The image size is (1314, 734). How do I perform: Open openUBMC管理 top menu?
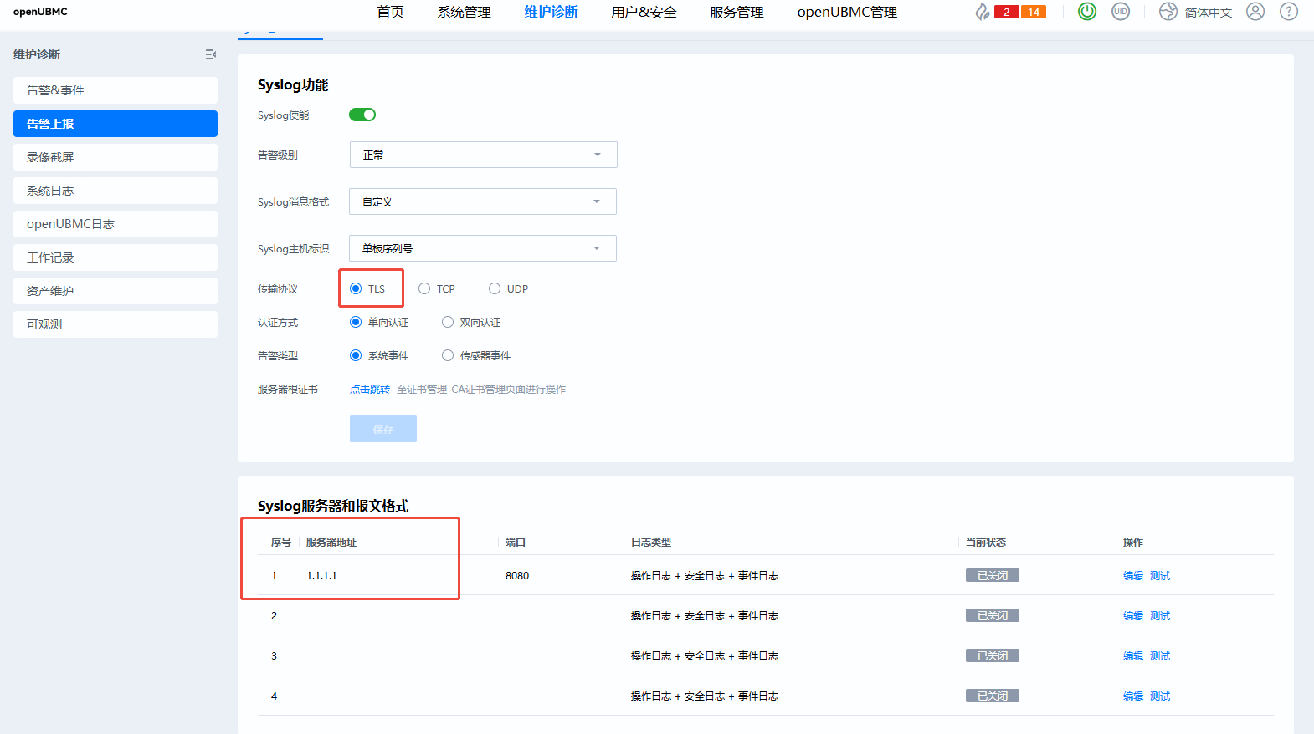tap(847, 12)
